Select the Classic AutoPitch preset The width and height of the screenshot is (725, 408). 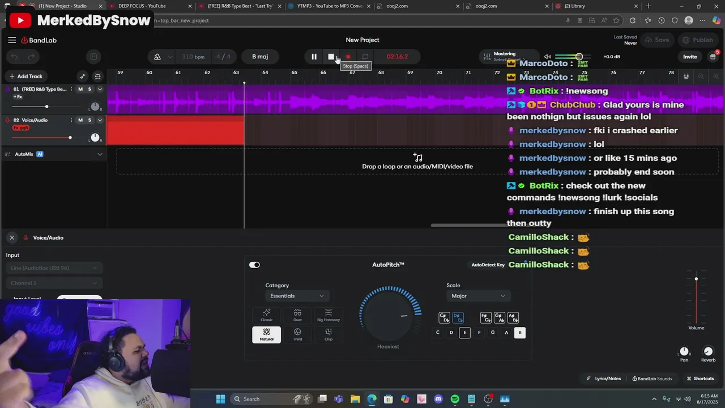pos(266,316)
